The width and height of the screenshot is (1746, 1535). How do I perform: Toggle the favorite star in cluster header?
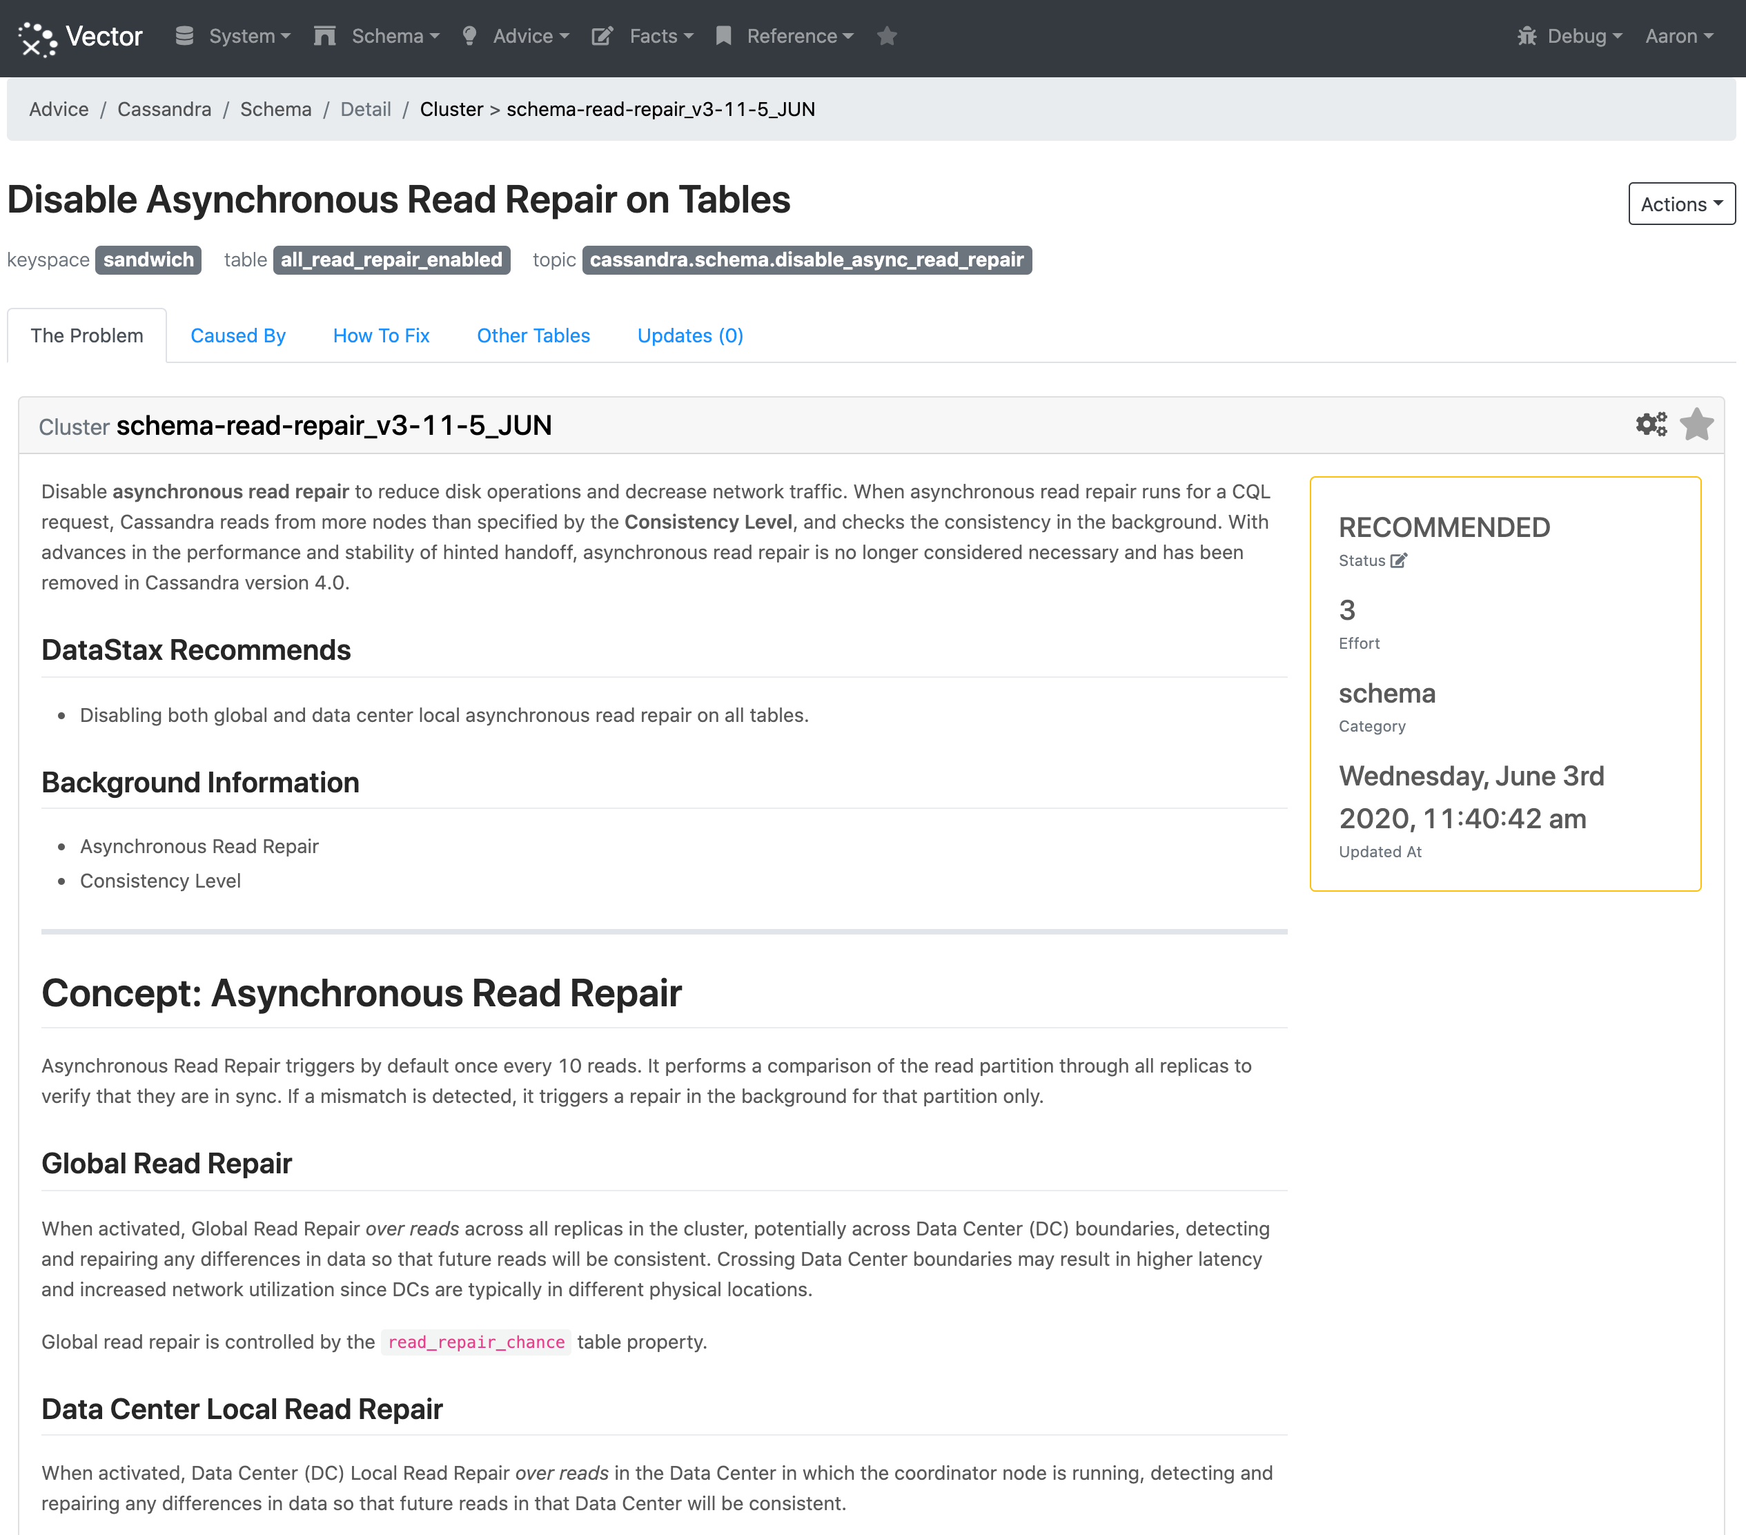click(x=1696, y=424)
